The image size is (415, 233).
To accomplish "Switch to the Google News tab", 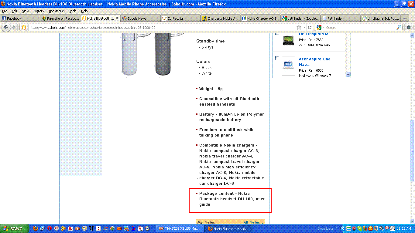I will (x=137, y=19).
